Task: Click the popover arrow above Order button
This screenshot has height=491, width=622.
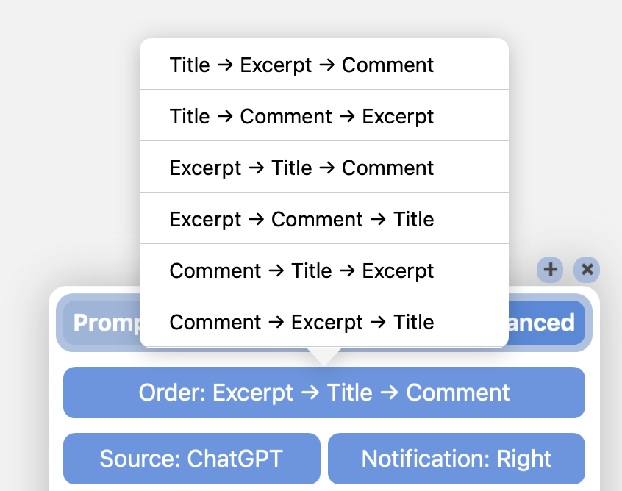Action: [x=324, y=356]
